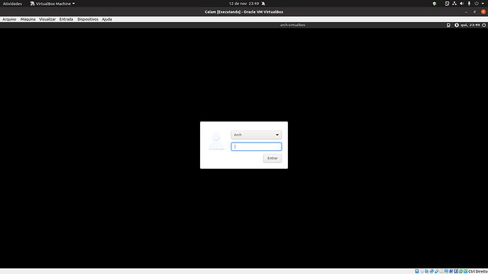Click the shield tray icon in host bar

pyautogui.click(x=434, y=4)
